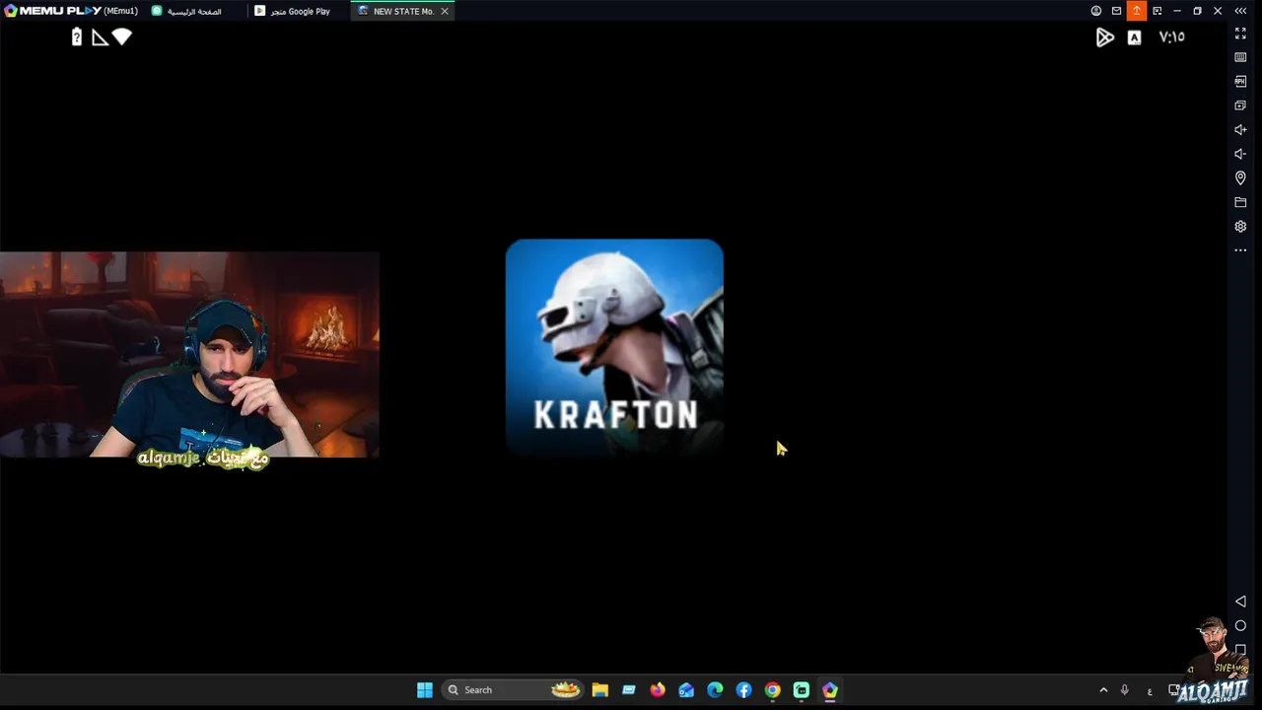Click the APK install icon

click(1240, 82)
